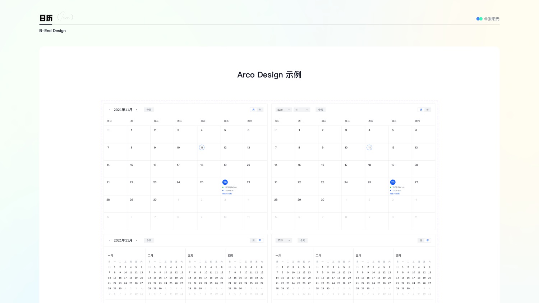This screenshot has height=303, width=539.
Task: Click 一月 heading in year-view calendar with 2021 dropdown
Action: [x=278, y=256]
